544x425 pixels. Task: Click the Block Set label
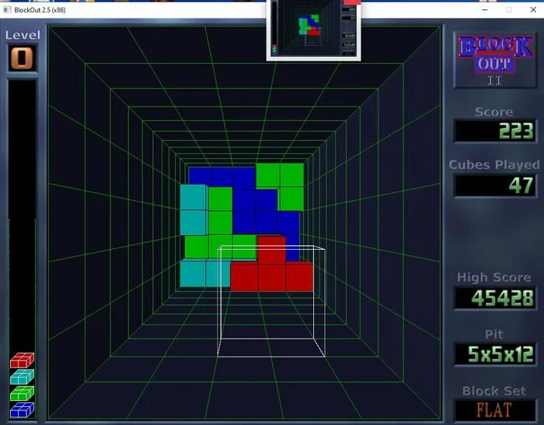tap(494, 391)
